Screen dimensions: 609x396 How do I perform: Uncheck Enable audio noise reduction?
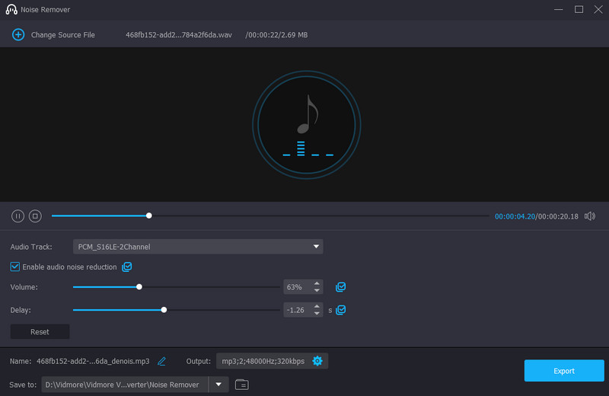point(15,267)
